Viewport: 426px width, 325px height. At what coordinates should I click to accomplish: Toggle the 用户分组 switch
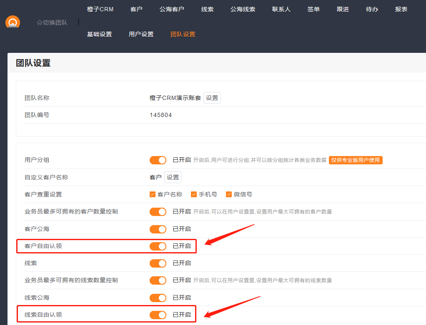click(x=158, y=160)
